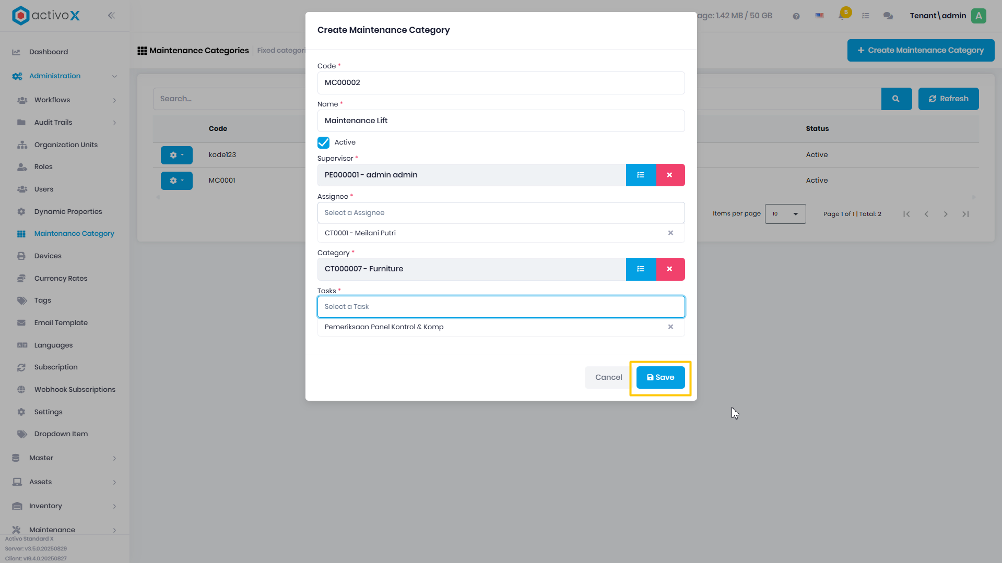This screenshot has height=563, width=1002.
Task: Open the Tags page
Action: [x=43, y=301]
